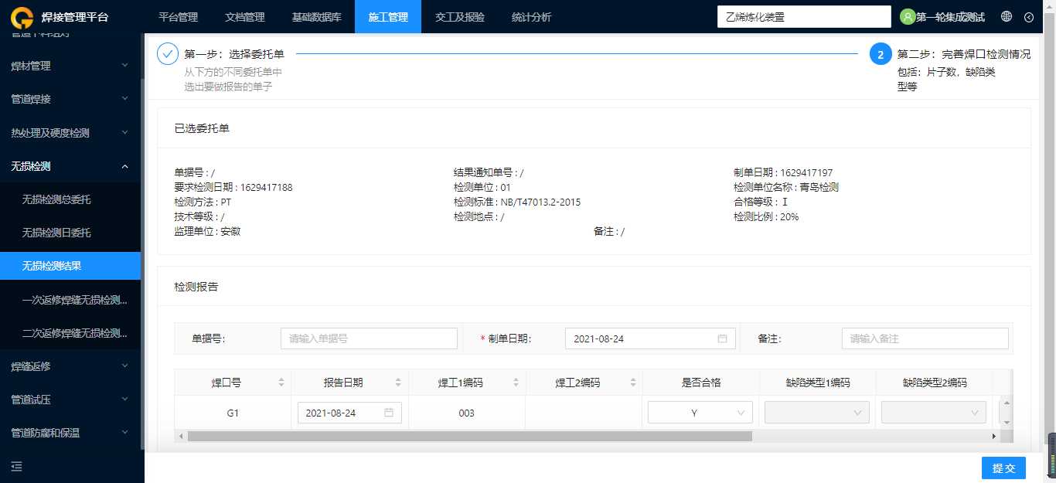The height and width of the screenshot is (483, 1056).
Task: Click the 是否合格 column header
Action: [x=700, y=383]
